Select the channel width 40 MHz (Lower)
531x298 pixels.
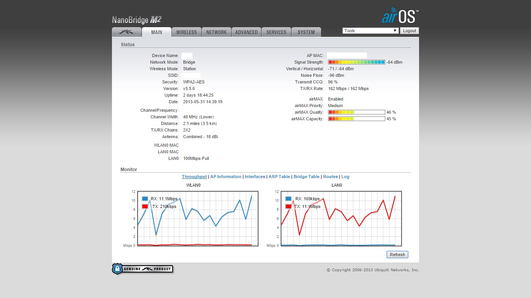click(x=198, y=117)
